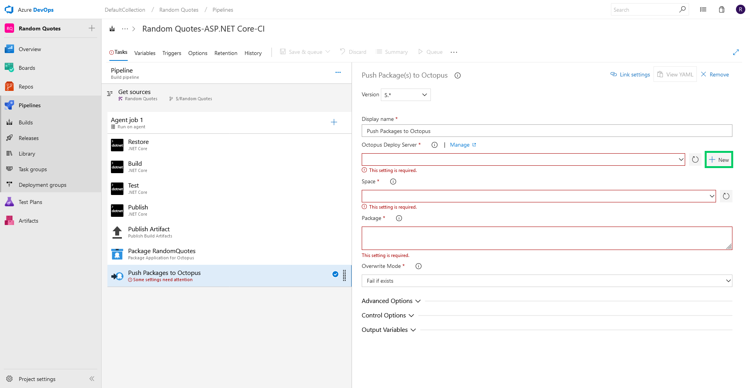Open the Version 5.* dropdown

(406, 95)
